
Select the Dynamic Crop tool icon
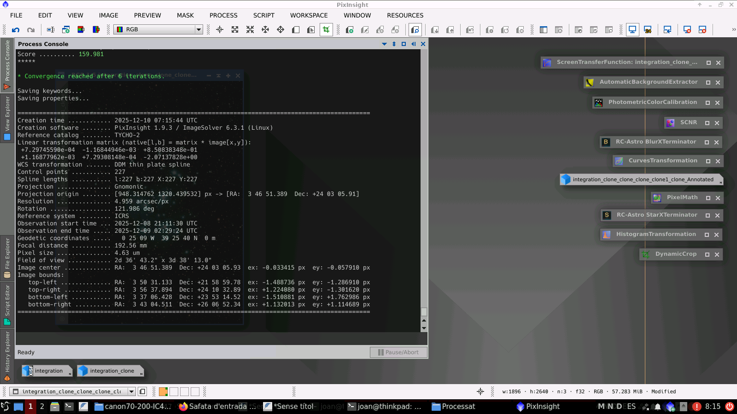pyautogui.click(x=326, y=30)
